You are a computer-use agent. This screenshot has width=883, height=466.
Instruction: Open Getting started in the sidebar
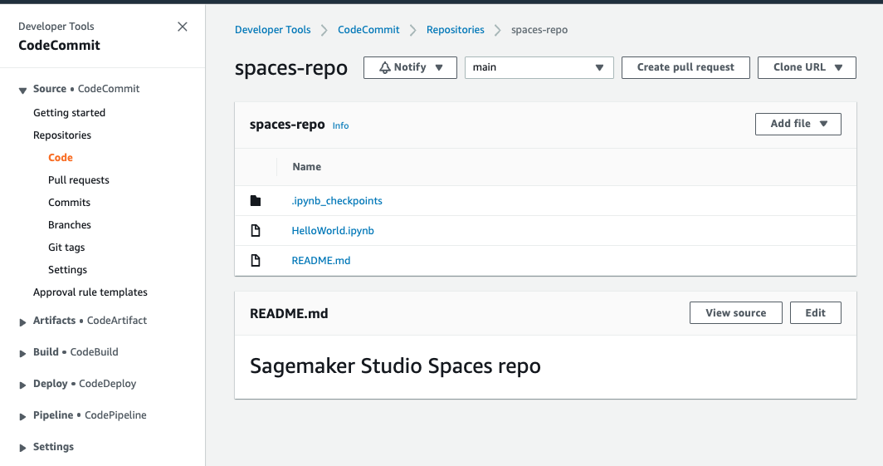click(69, 113)
